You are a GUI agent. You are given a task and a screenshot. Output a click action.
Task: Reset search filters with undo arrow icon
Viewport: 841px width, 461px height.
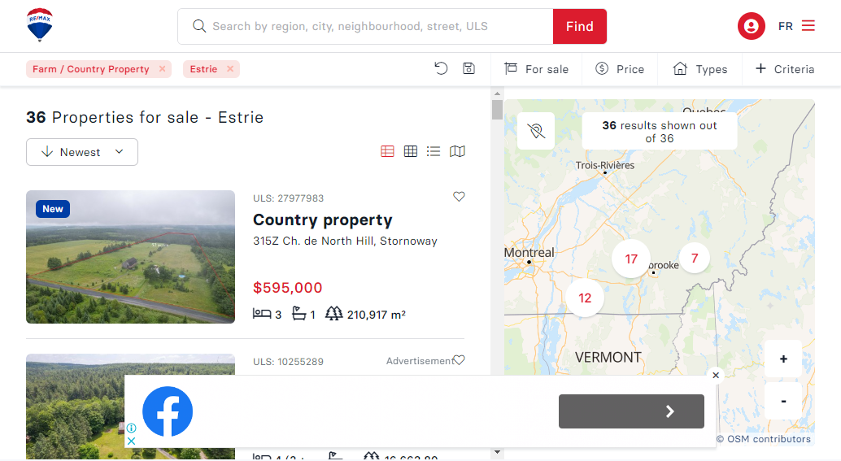(441, 68)
